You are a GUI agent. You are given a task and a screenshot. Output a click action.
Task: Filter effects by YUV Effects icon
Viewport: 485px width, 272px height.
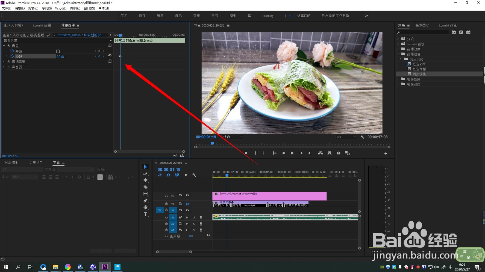click(468, 32)
